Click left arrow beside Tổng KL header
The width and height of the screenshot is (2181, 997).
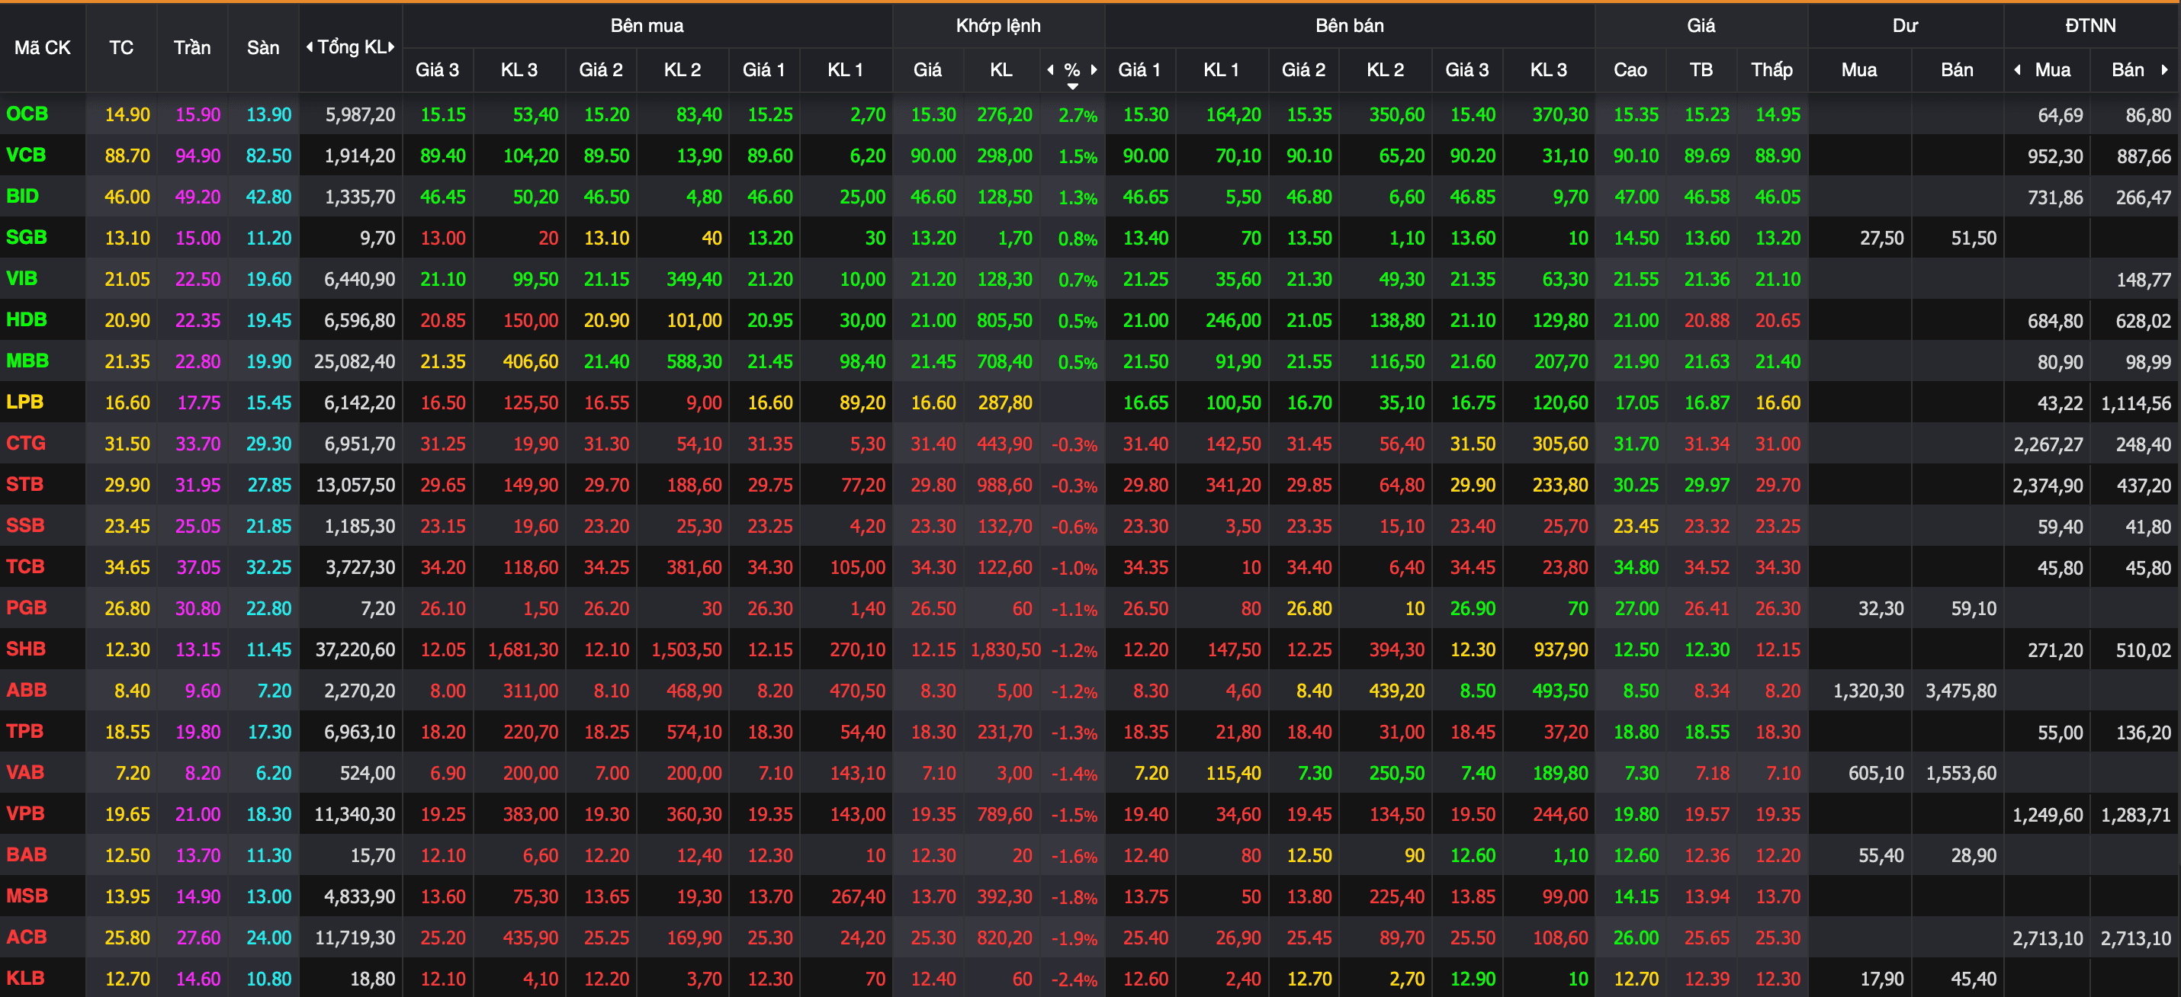tap(309, 47)
